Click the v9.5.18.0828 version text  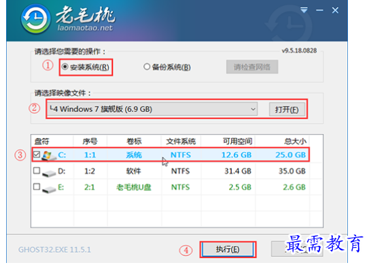(299, 50)
